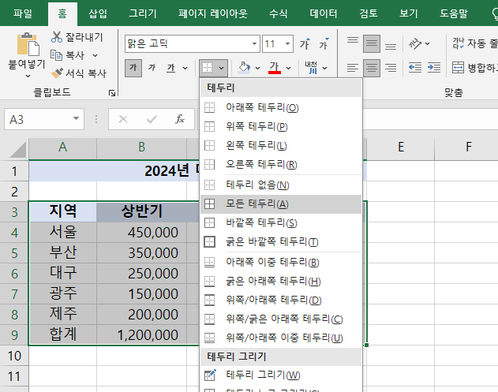Switch to the 수식 tab
Viewport: 498px width, 392px height.
click(279, 13)
